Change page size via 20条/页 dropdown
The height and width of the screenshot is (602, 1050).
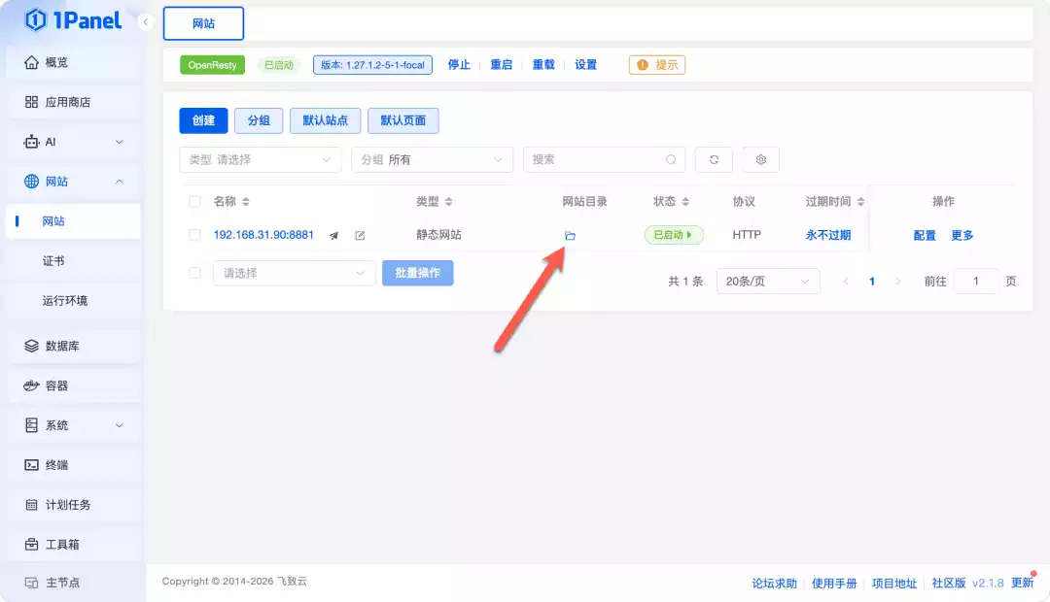pyautogui.click(x=768, y=281)
